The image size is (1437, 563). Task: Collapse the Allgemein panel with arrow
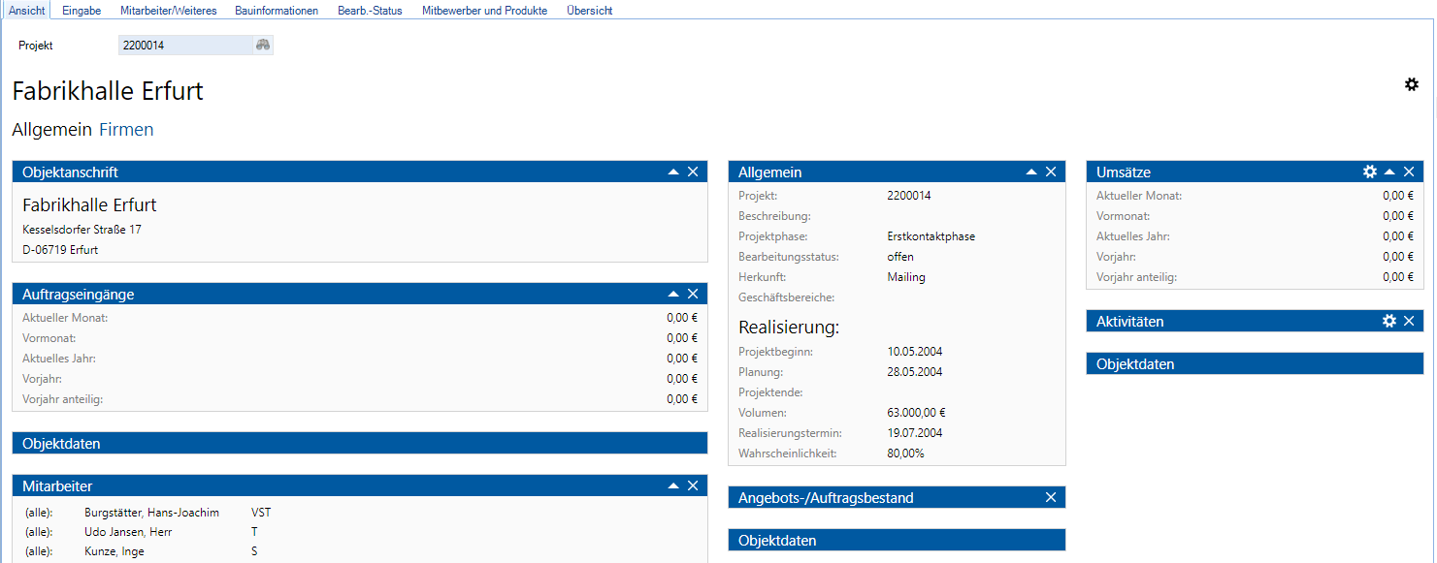coord(1031,172)
